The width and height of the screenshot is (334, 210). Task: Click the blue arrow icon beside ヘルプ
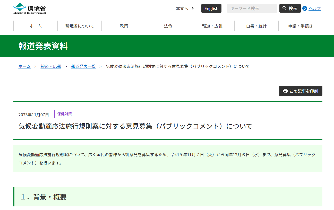pos(305,8)
